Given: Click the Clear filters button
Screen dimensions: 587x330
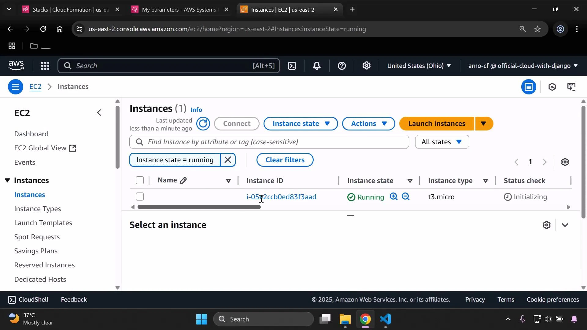Looking at the screenshot, I should pos(285,160).
